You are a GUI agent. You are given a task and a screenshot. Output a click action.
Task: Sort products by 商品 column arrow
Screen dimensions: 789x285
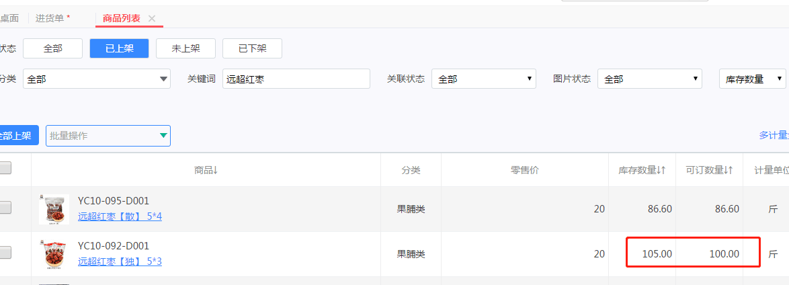tap(215, 170)
